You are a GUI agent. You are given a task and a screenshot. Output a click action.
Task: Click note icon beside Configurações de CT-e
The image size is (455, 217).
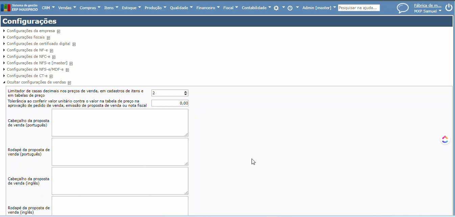pyautogui.click(x=51, y=76)
